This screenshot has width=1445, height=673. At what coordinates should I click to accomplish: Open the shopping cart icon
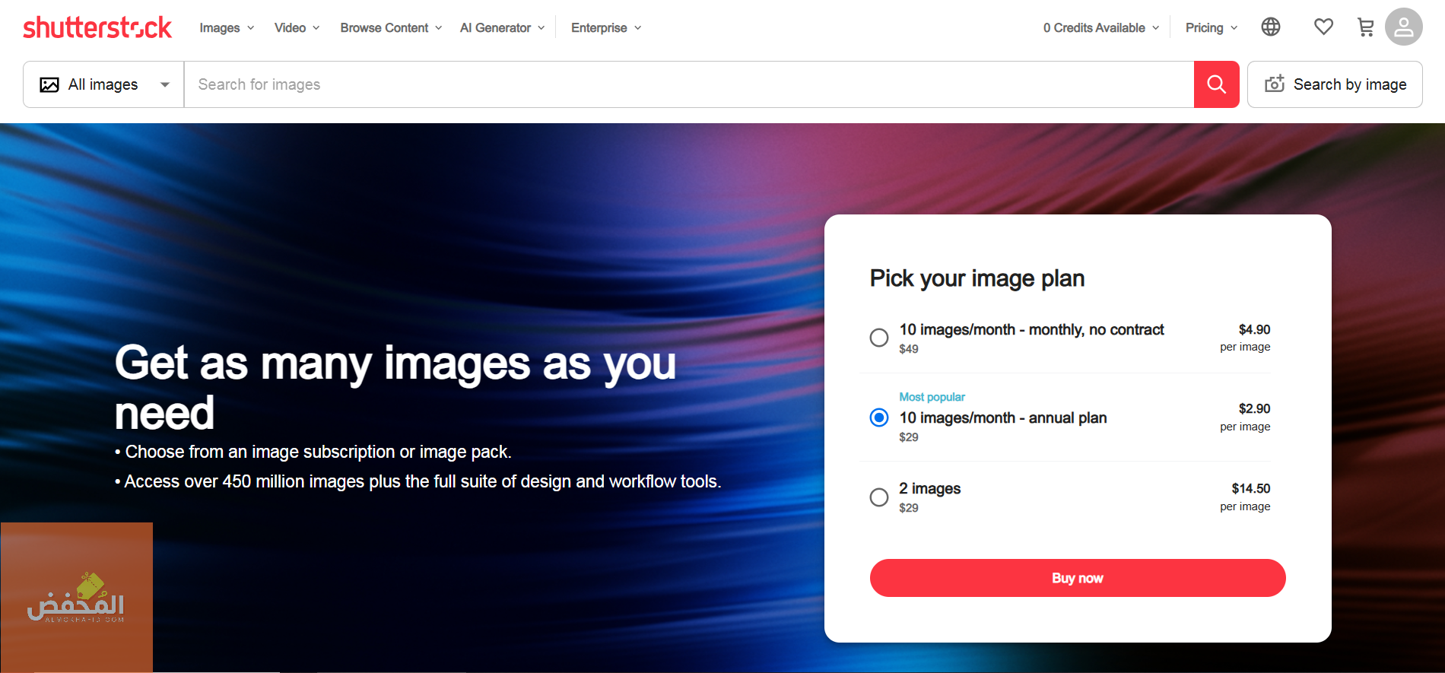pyautogui.click(x=1366, y=27)
